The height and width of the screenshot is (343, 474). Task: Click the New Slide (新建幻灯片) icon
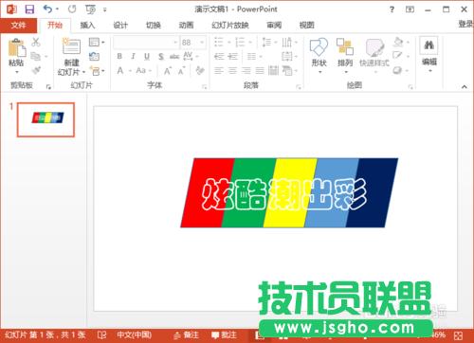[x=71, y=46]
